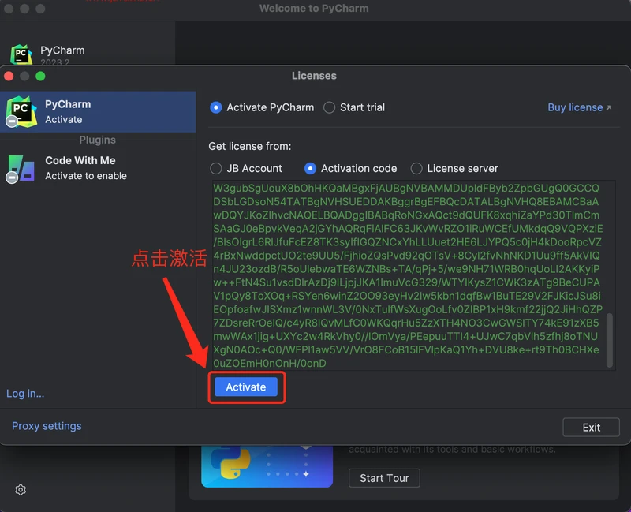This screenshot has height=512, width=631.
Task: Select the Activation code radio button
Action: click(x=310, y=168)
